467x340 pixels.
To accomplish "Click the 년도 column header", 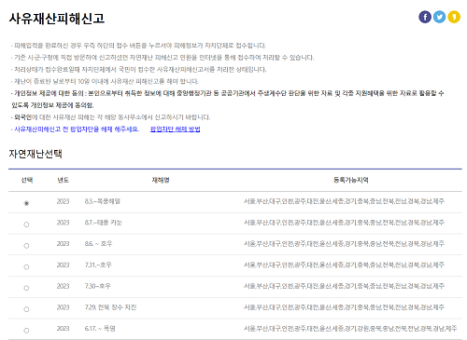I will click(x=63, y=180).
